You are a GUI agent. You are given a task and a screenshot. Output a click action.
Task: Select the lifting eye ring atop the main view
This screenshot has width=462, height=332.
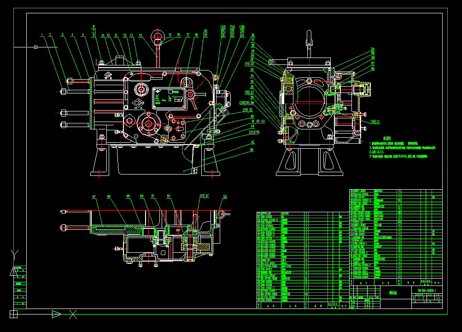[158, 36]
